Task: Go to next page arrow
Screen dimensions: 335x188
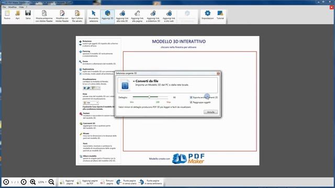Action: 24,182
